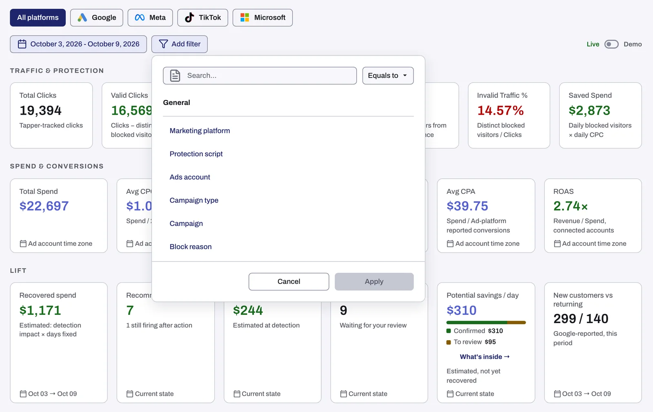The width and height of the screenshot is (653, 412).
Task: Click the calendar icon in ROAS card
Action: pyautogui.click(x=557, y=244)
